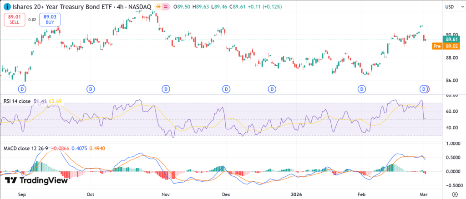This screenshot has width=466, height=199.
Task: Click the L89.46 low value
Action: (x=220, y=6)
